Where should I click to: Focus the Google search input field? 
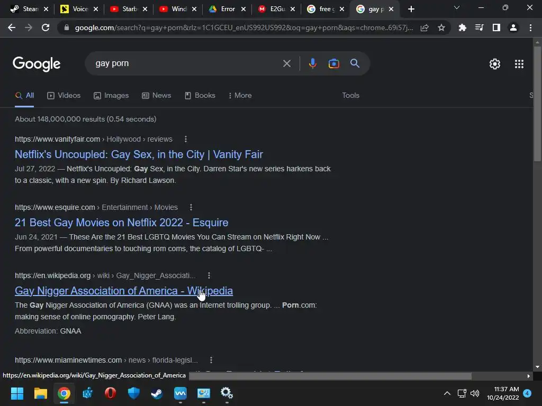(x=187, y=63)
